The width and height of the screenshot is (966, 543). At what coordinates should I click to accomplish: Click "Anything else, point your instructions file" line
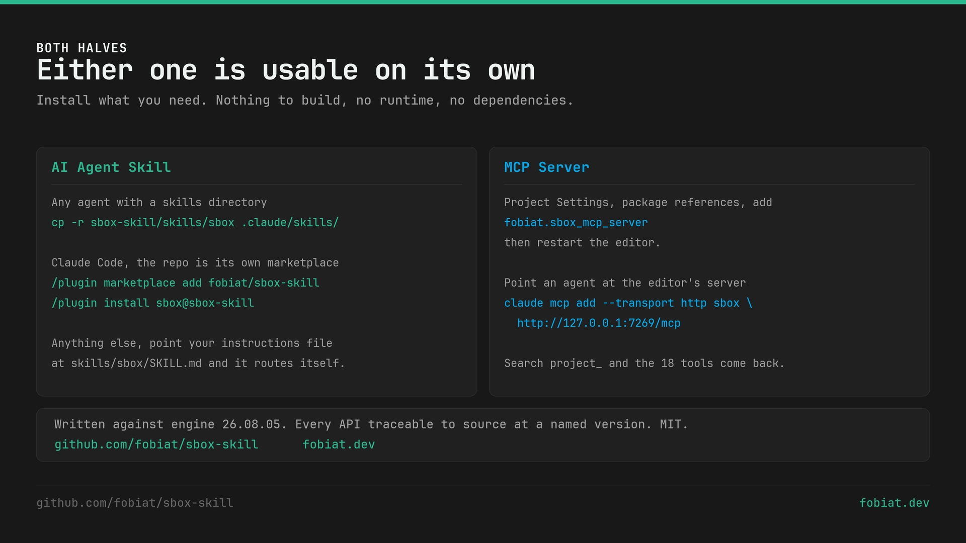click(x=192, y=343)
